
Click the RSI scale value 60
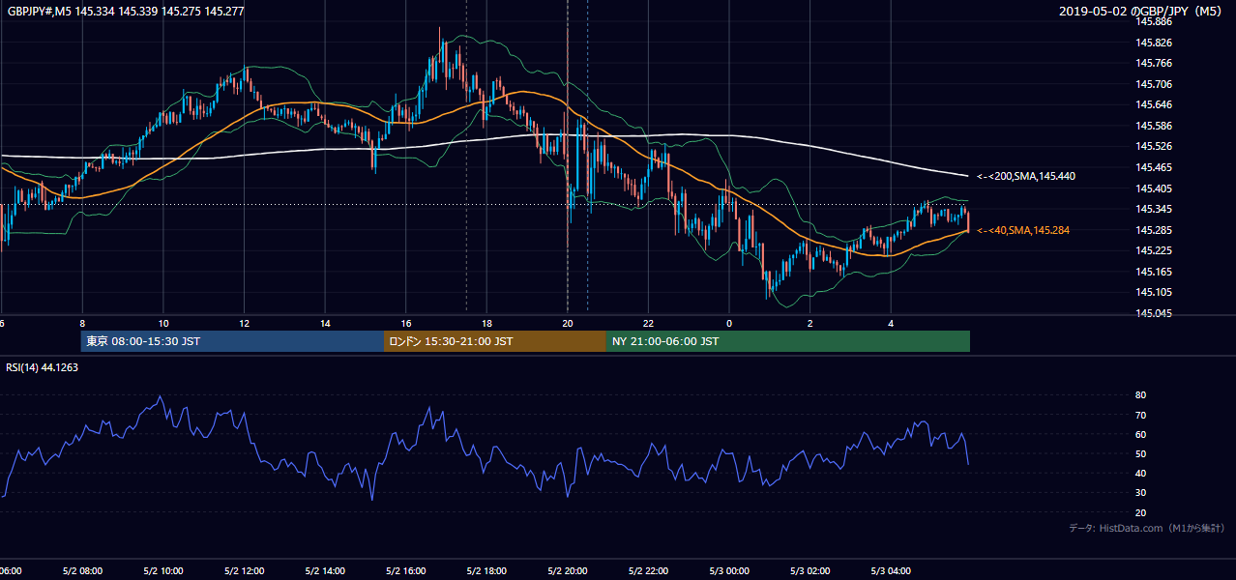coord(1140,434)
